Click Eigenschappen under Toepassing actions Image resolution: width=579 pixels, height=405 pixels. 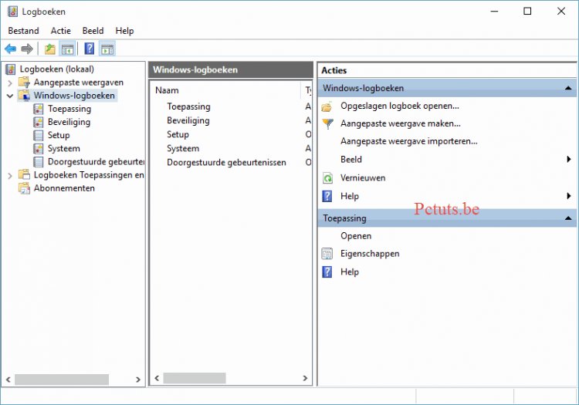coord(370,254)
